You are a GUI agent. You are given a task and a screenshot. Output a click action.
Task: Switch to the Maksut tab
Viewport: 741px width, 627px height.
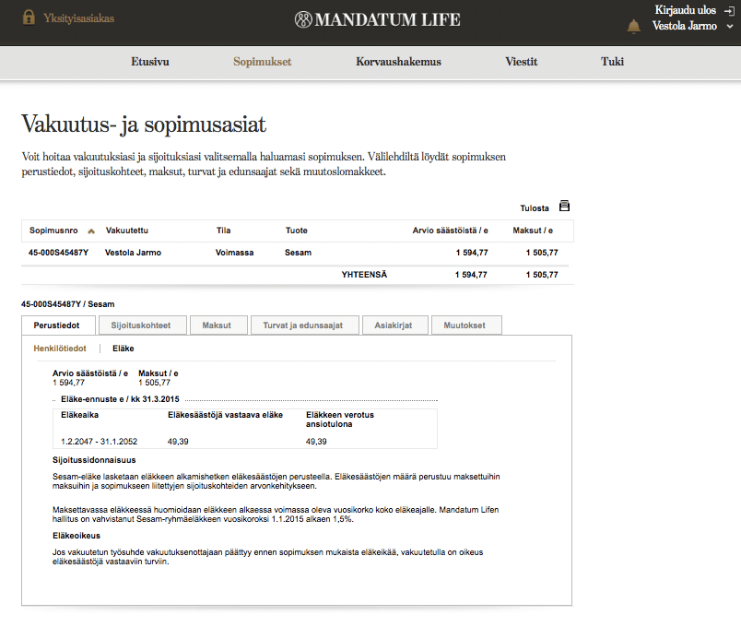point(218,325)
